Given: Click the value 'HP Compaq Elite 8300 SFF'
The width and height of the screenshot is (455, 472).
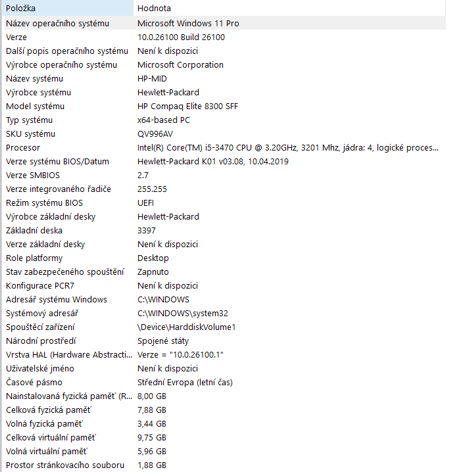Looking at the screenshot, I should click(x=187, y=106).
